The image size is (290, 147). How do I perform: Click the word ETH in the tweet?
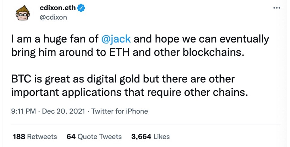119,53
